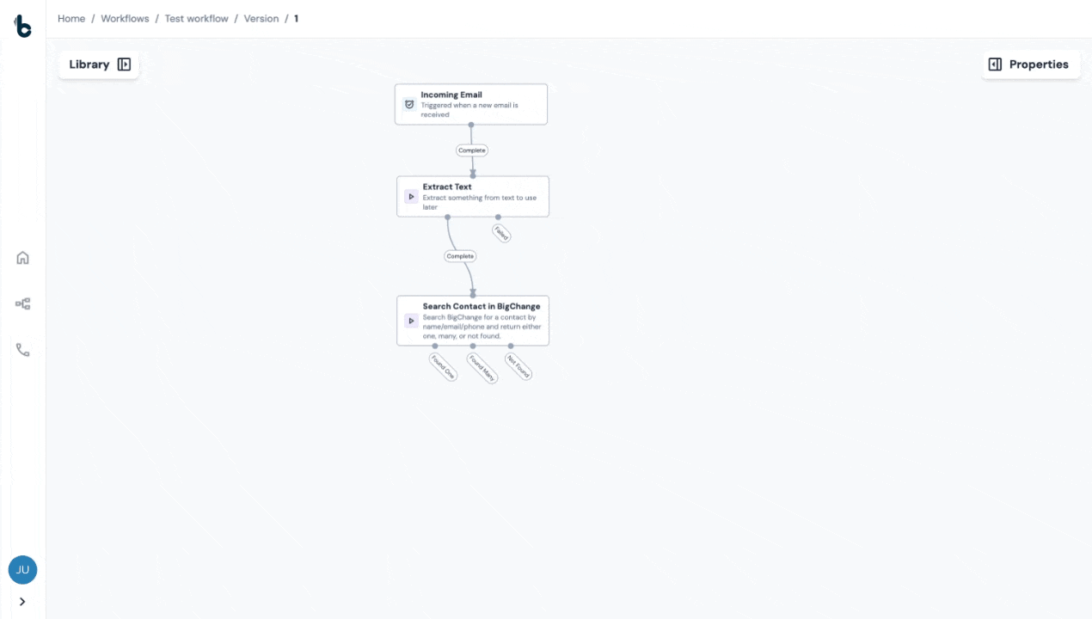Screen dimensions: 1092x619
Task: Click the Failed branch label on Extract Text
Action: click(x=501, y=232)
